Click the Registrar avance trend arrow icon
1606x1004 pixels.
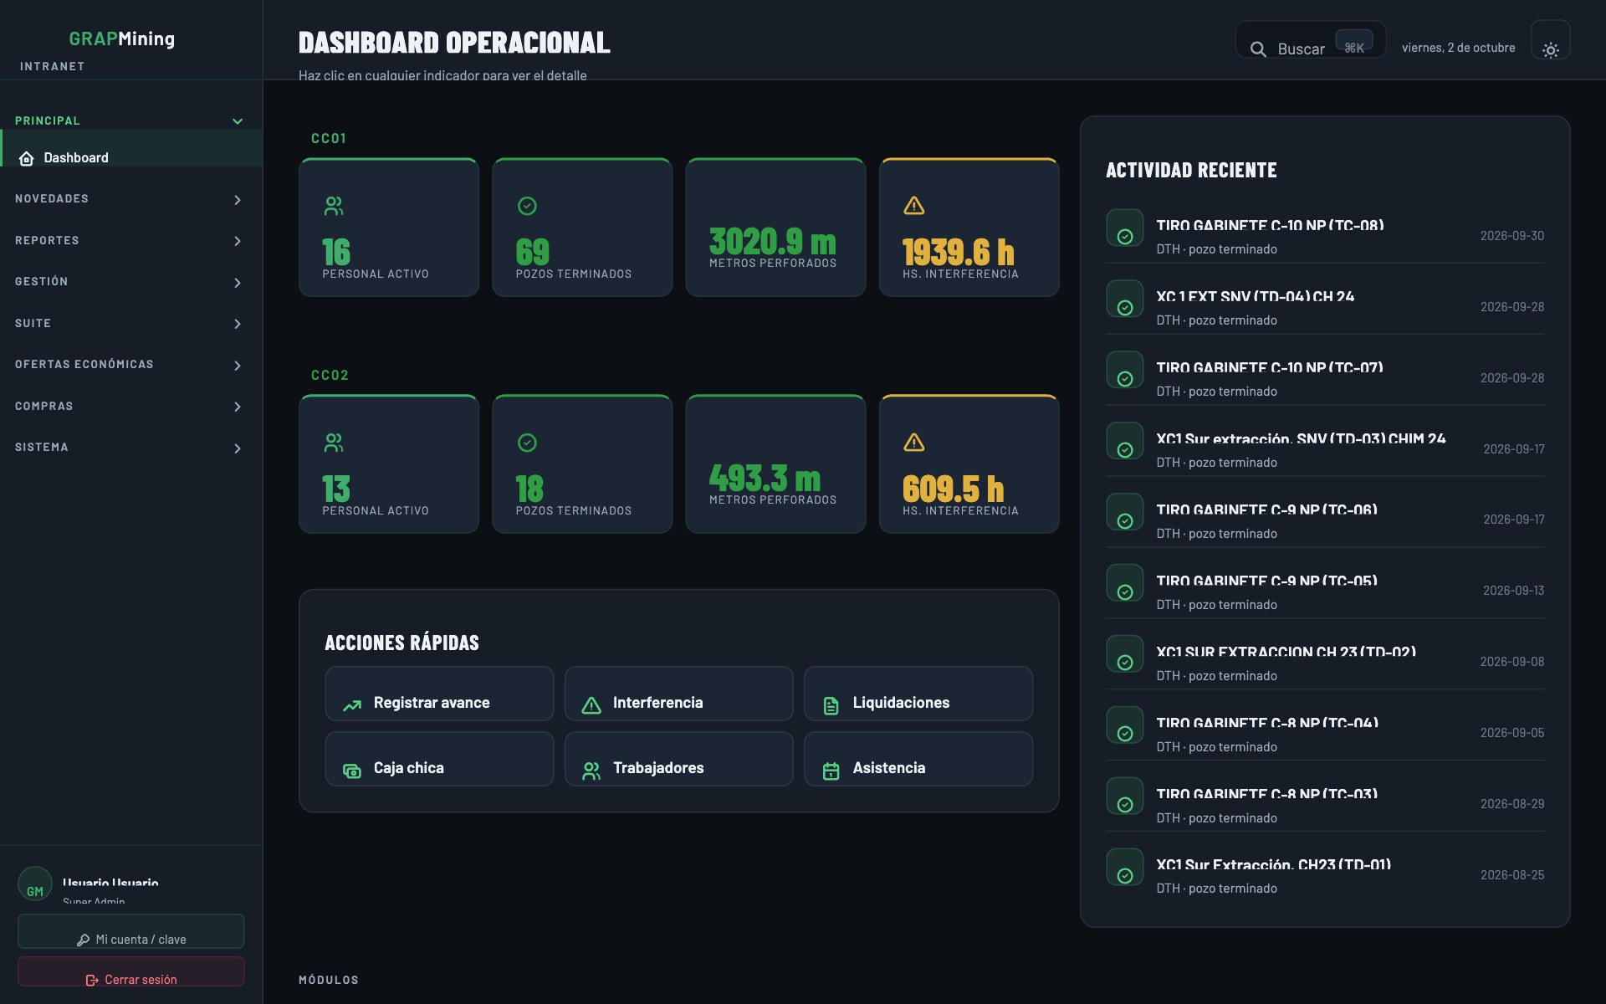pyautogui.click(x=352, y=705)
